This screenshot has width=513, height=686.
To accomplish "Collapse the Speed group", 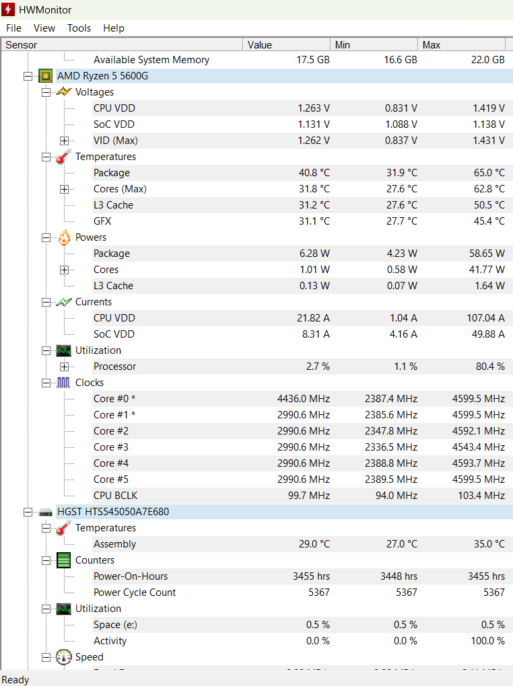I will (46, 657).
